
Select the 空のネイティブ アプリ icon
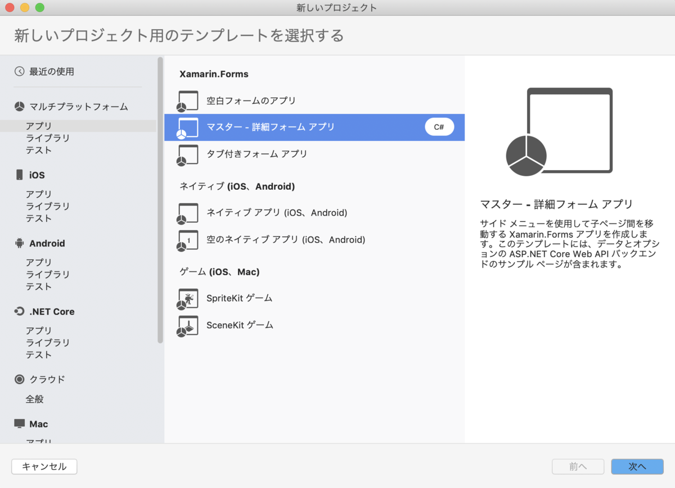pyautogui.click(x=187, y=240)
